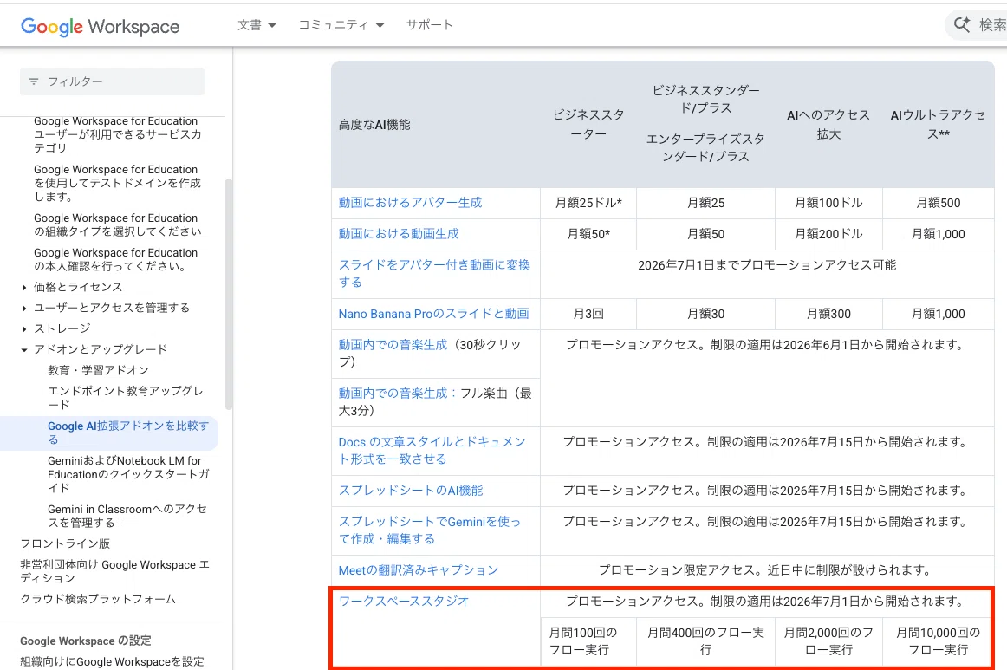Image resolution: width=1007 pixels, height=670 pixels.
Task: Click the 月間10,000回のフロー実行 cell
Action: coord(939,641)
